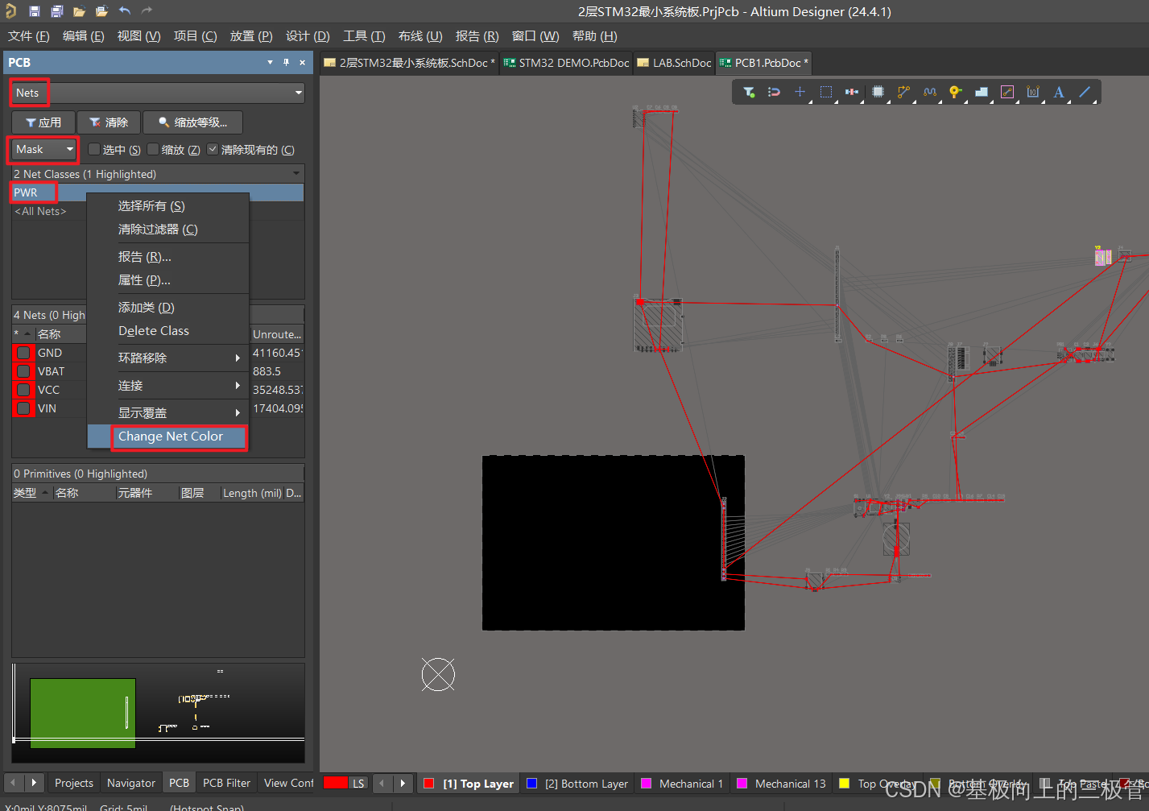Select the Place Line tool
This screenshot has height=811, width=1149.
coord(1085,93)
